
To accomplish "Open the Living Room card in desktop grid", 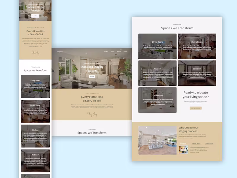I will click(x=157, y=46).
